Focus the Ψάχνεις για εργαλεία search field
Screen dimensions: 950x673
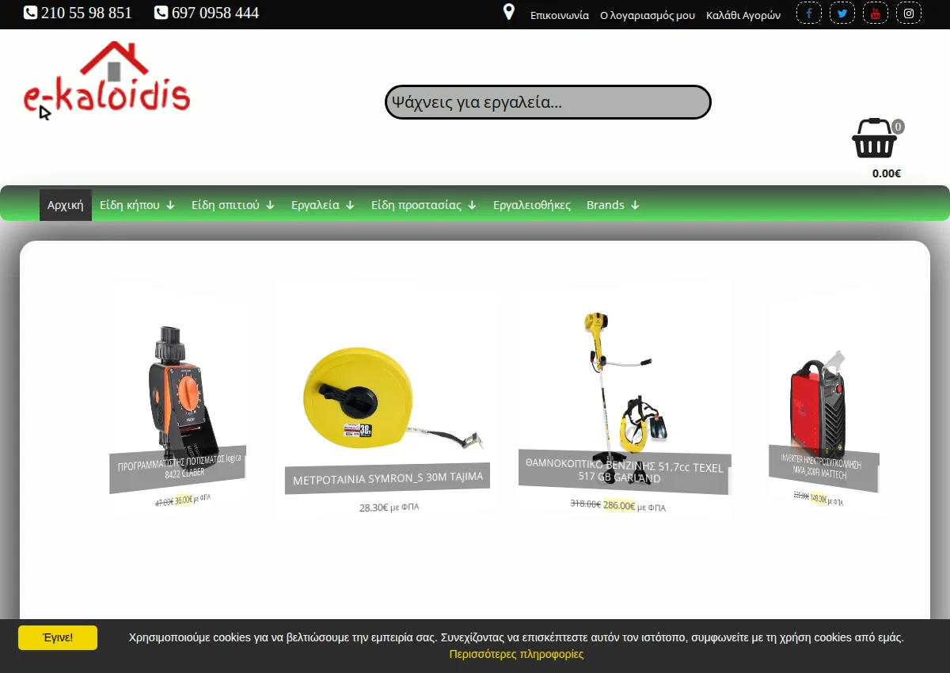coord(548,102)
